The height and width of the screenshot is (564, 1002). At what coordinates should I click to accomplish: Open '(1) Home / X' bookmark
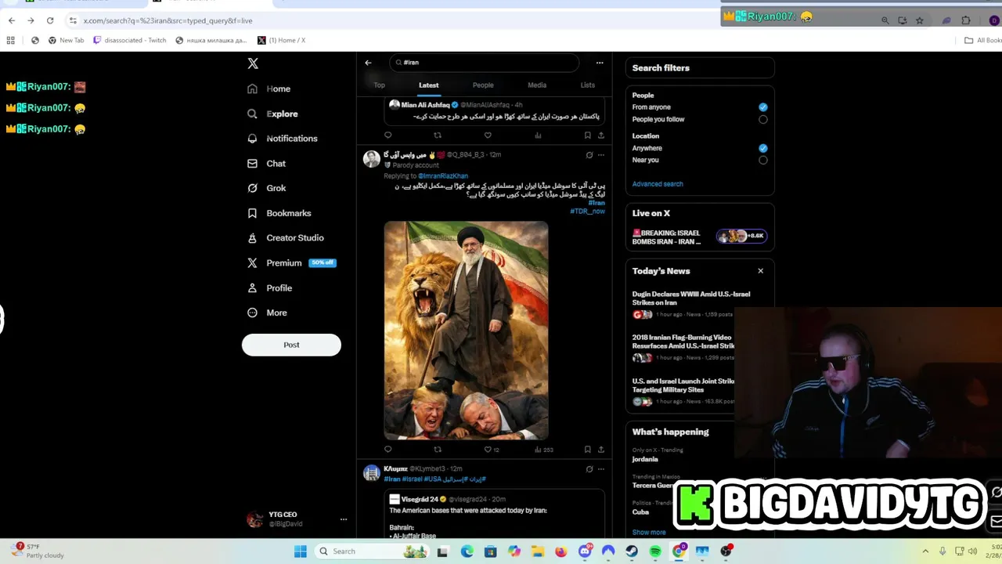click(282, 41)
